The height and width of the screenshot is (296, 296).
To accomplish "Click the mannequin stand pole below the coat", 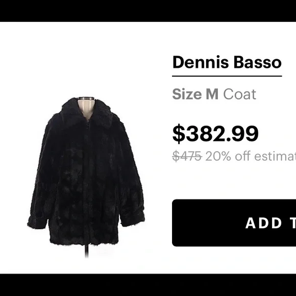I will tap(87, 251).
